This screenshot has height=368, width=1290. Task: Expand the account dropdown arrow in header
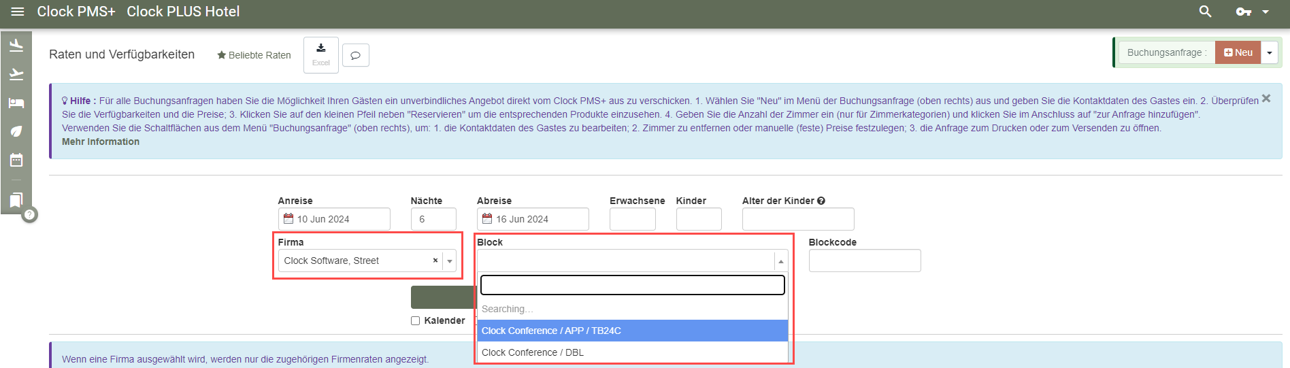pos(1266,12)
